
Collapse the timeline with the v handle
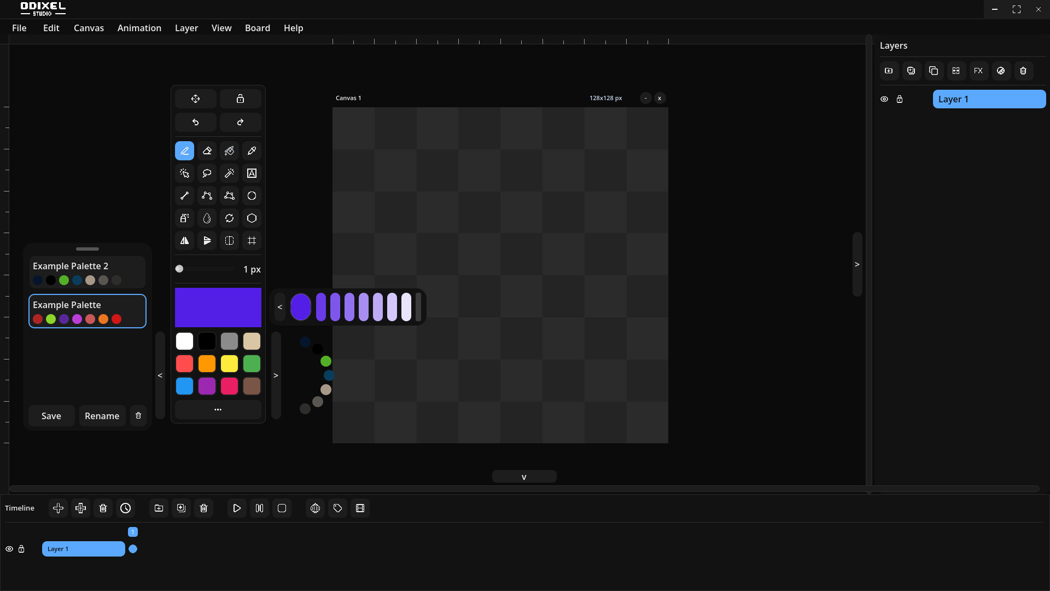point(524,477)
